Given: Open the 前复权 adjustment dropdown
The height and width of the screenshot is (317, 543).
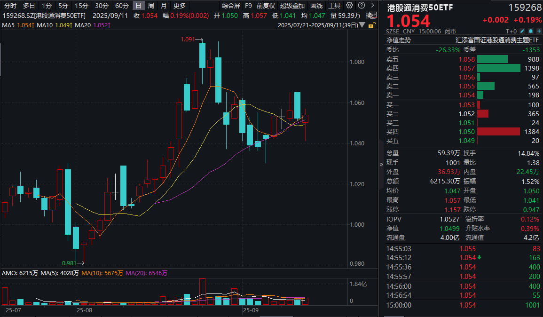Looking at the screenshot, I should [x=266, y=6].
